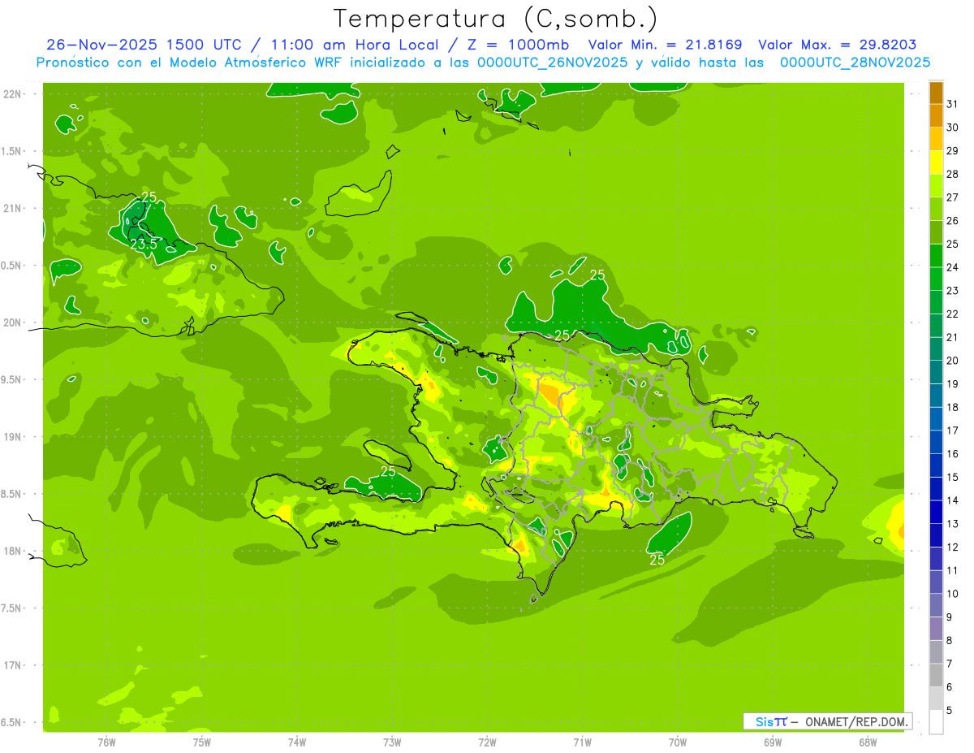Click the '71W' longitude axis label

pos(582,742)
